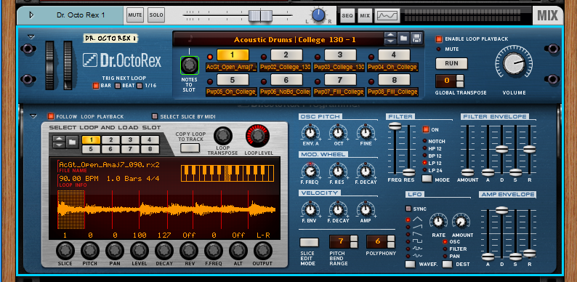The width and height of the screenshot is (577, 282).
Task: Set trig next loop to 1/16
Action: (140, 86)
